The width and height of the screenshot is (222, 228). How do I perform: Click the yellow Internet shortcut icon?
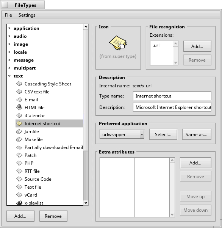click(x=19, y=123)
